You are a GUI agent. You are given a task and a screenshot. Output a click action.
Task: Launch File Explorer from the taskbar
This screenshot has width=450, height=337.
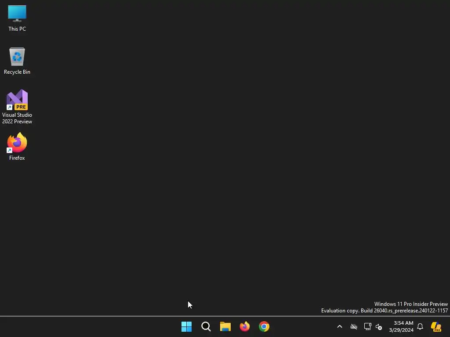pos(225,326)
